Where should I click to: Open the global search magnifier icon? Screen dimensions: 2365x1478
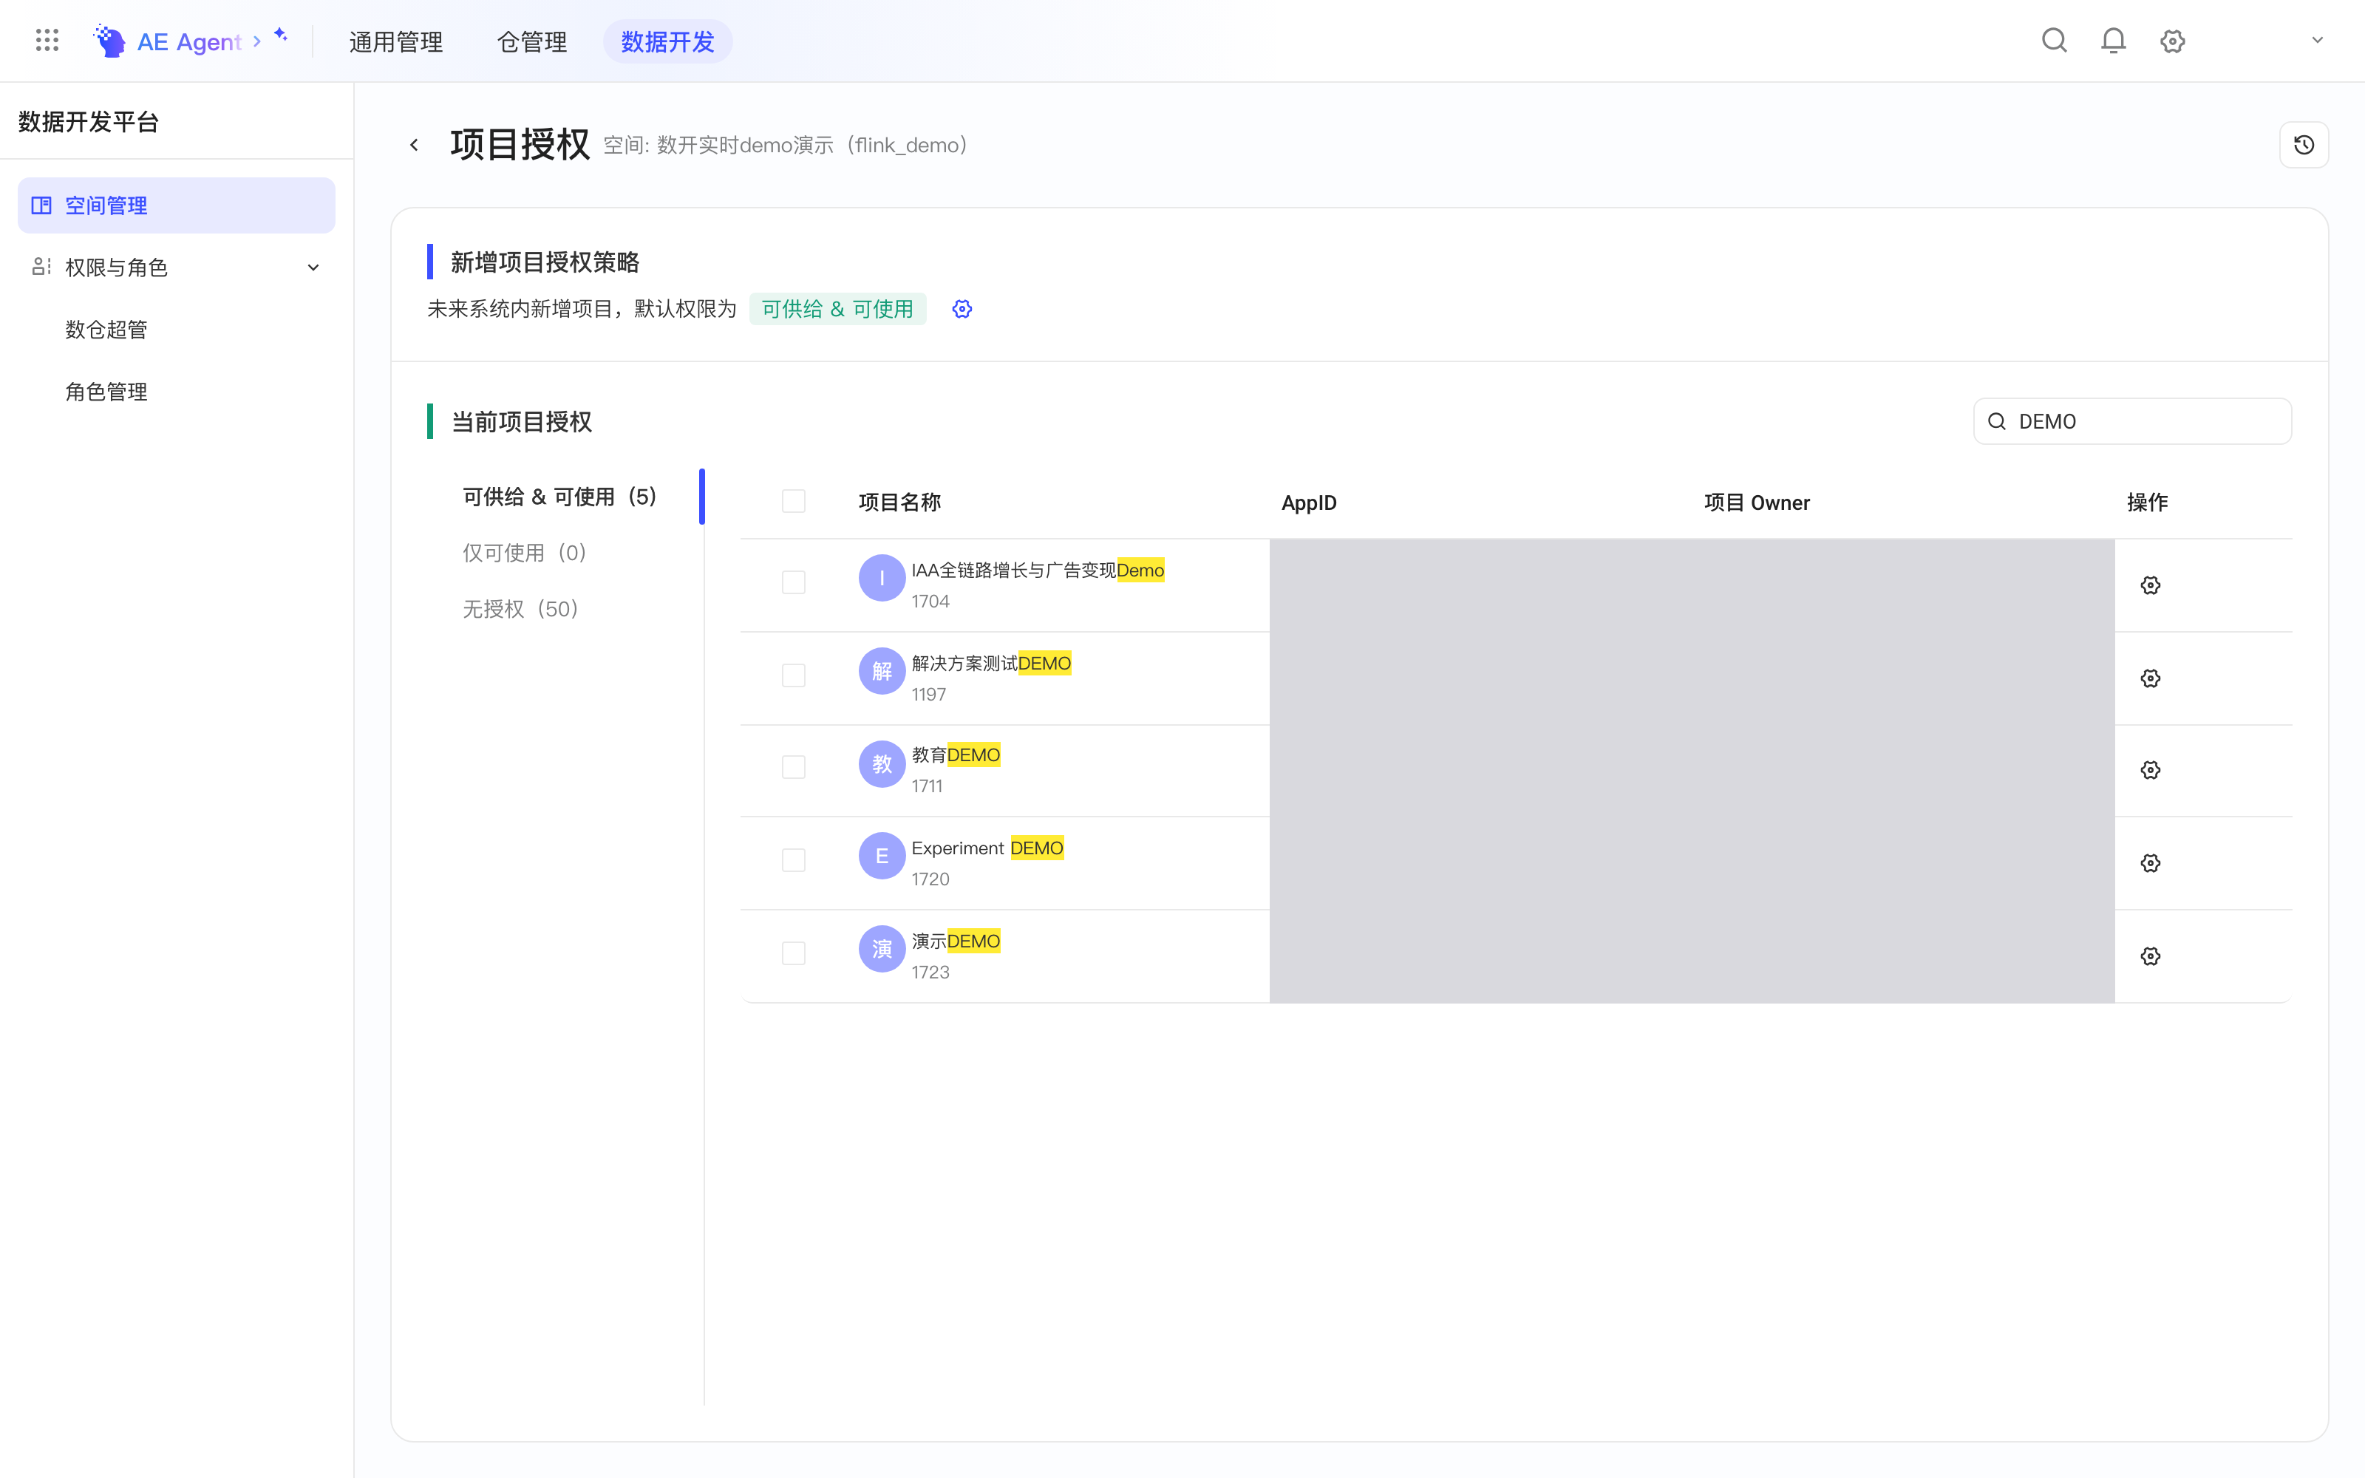click(2055, 40)
